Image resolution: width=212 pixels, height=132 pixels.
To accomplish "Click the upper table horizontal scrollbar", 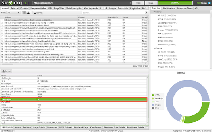I will 74,64.
